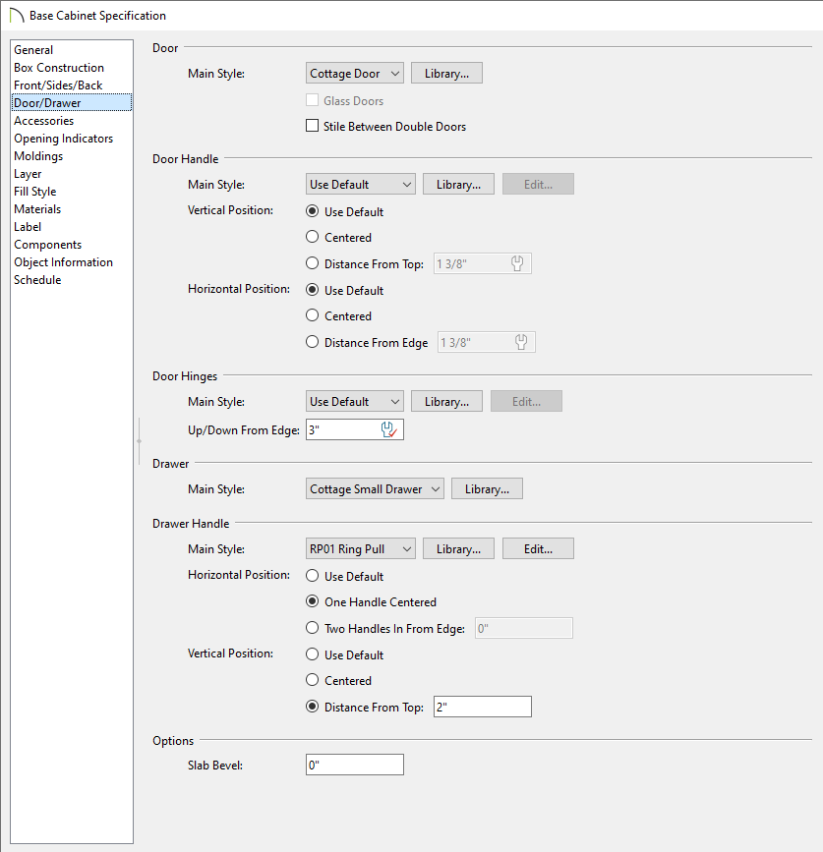Select Drawer Handle Vertical Centered
The image size is (823, 852).
[x=312, y=680]
